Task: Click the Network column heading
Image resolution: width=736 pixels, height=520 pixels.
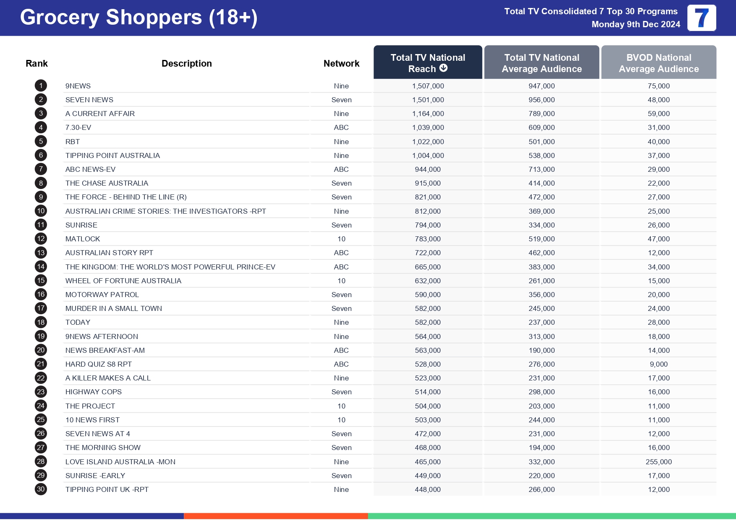Action: [341, 64]
